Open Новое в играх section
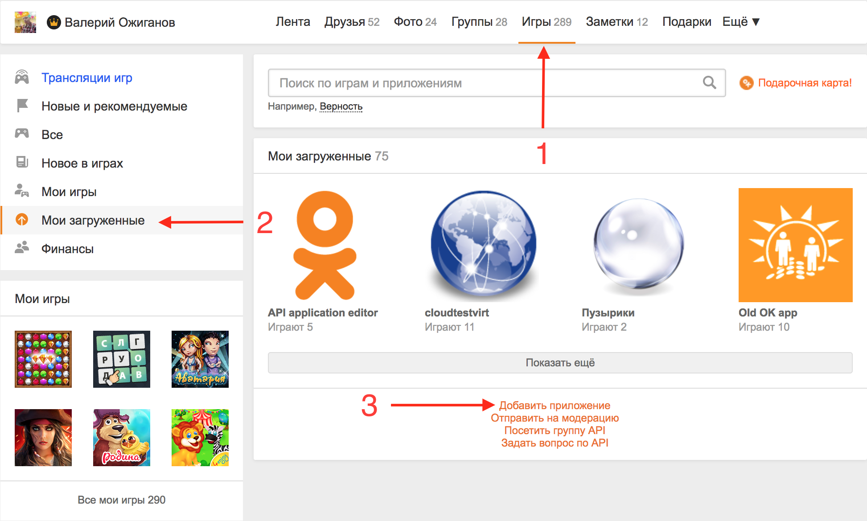The image size is (867, 521). pos(82,163)
